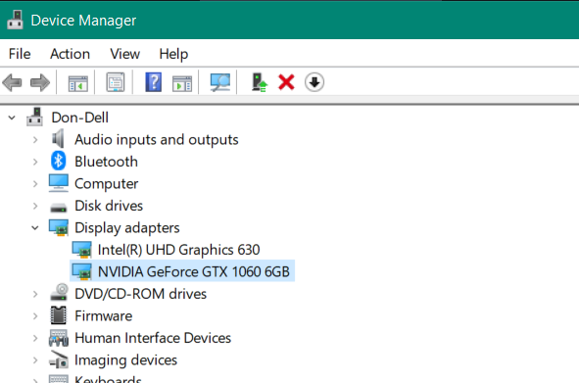Select the Display adapters label

tap(127, 228)
